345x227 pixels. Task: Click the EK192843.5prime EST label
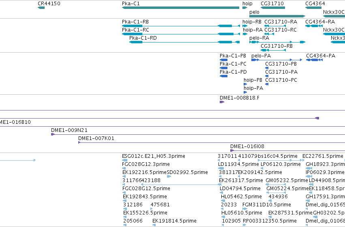tap(145, 197)
